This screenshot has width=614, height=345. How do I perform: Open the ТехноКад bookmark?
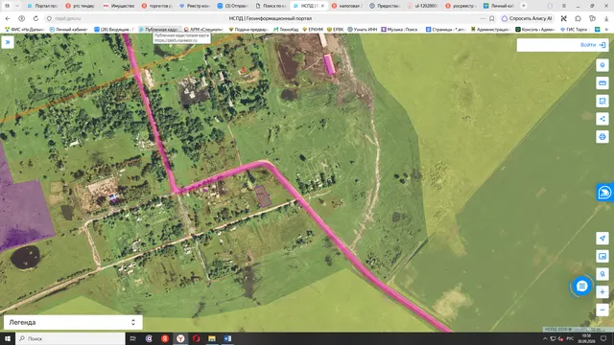pyautogui.click(x=286, y=30)
